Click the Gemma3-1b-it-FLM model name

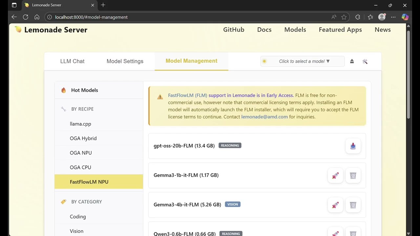pyautogui.click(x=186, y=175)
